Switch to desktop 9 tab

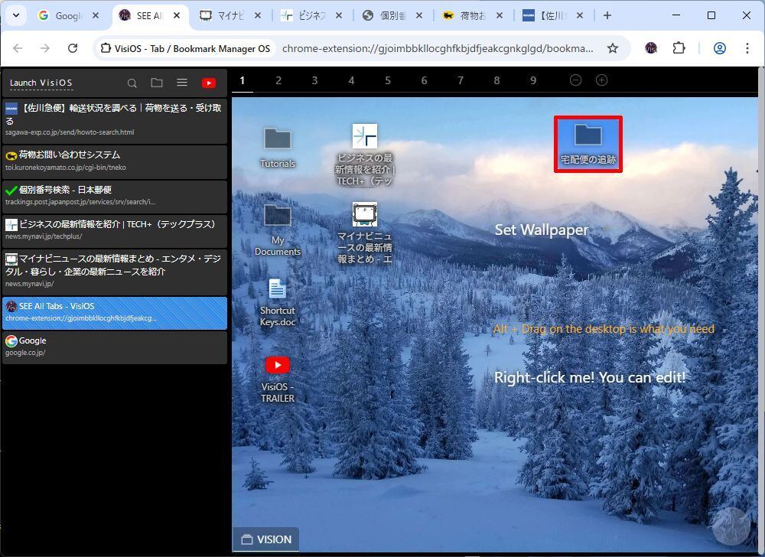pos(533,80)
